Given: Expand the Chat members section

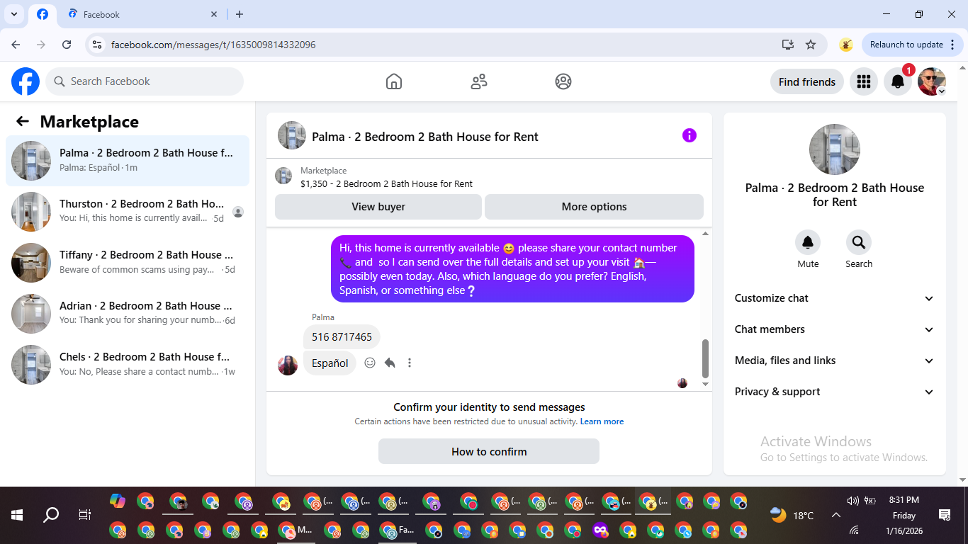Looking at the screenshot, I should [834, 329].
